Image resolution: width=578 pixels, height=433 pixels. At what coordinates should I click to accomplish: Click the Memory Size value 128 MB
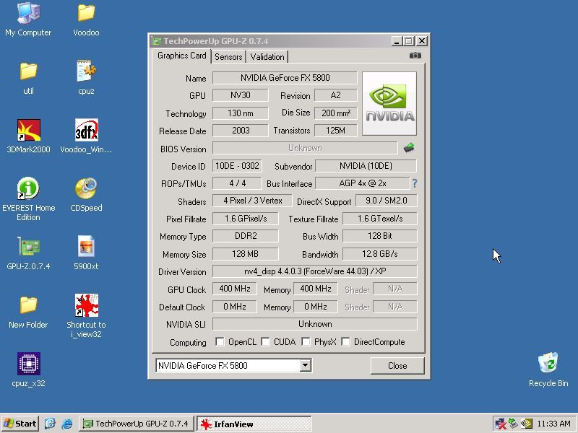point(246,254)
